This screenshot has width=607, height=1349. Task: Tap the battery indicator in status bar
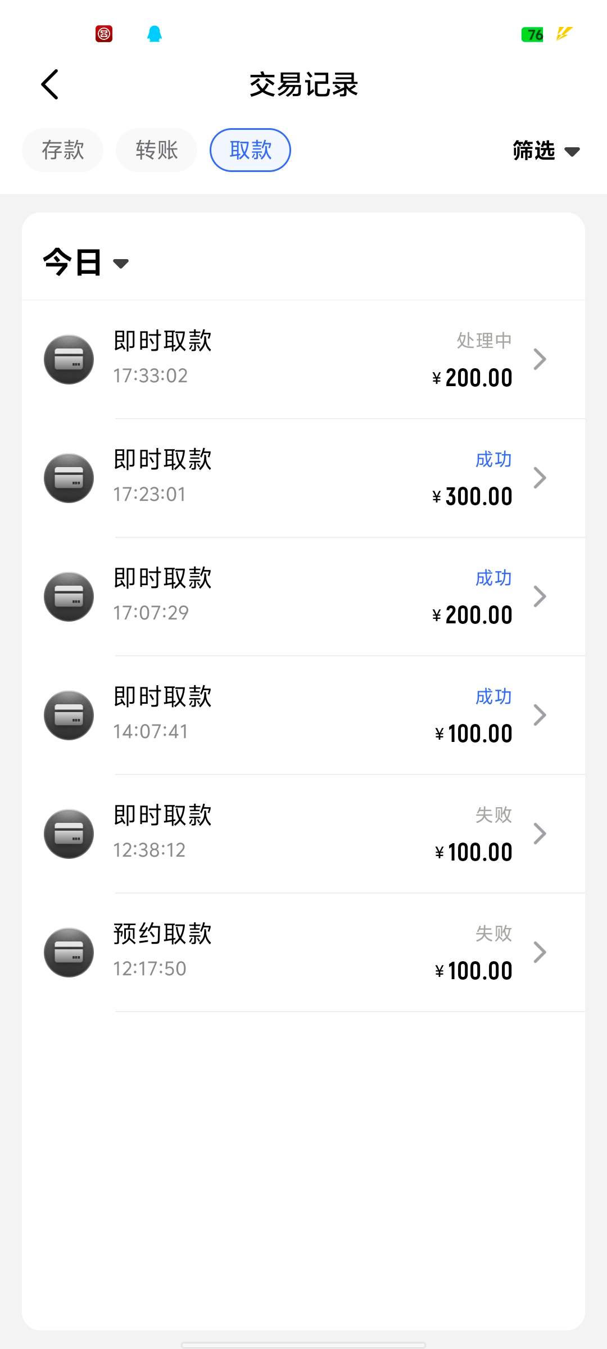(532, 35)
